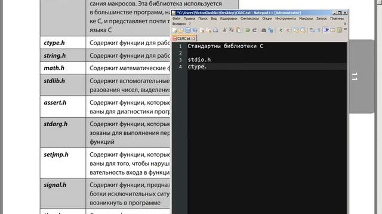Zoom in using the toolbar icon
This screenshot has width=382, height=214.
coord(281,30)
